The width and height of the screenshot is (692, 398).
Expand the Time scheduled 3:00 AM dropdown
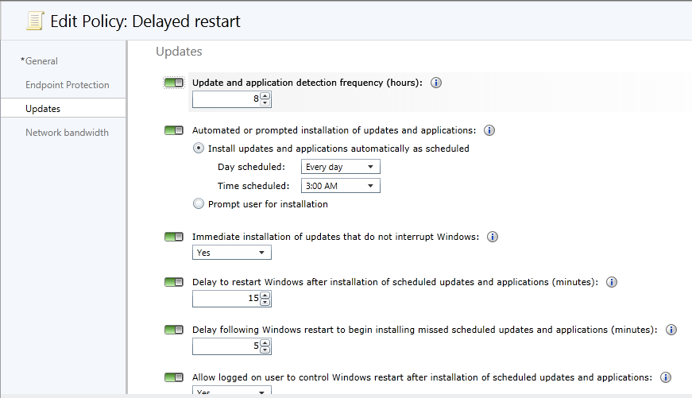click(340, 186)
